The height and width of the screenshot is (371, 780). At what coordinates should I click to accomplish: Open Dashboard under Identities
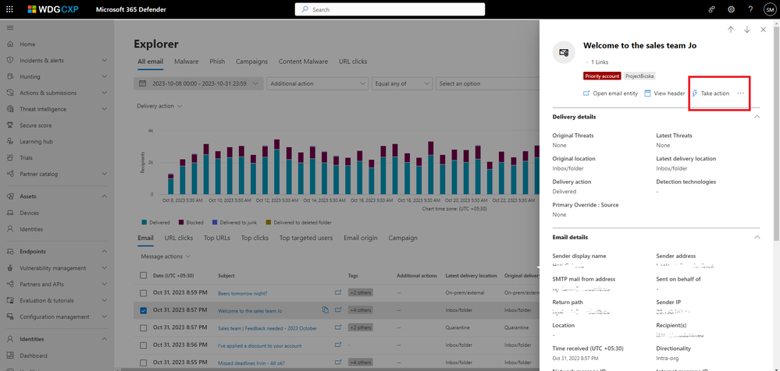coord(34,355)
